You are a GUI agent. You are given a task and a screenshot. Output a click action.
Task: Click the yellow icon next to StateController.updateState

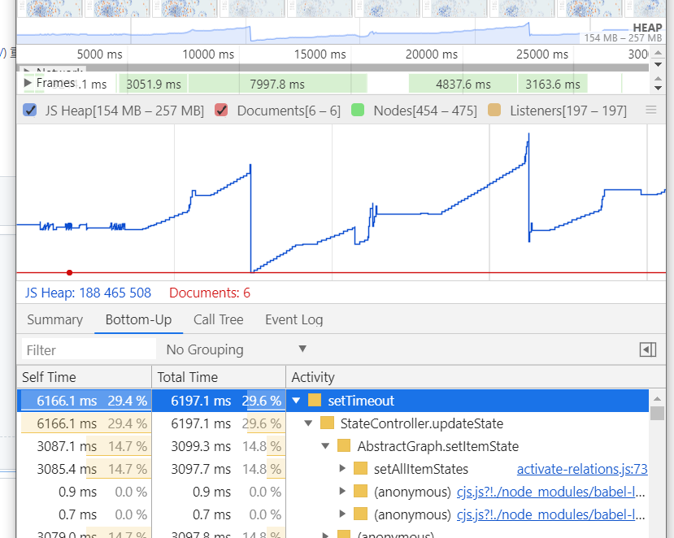[x=328, y=423]
